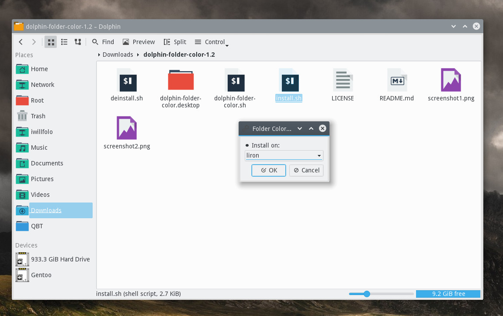Maximize the Folder Color dialog
Image resolution: width=503 pixels, height=316 pixels.
(x=311, y=128)
